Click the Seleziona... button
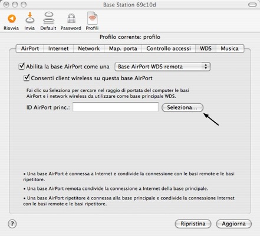Viewport: 260px width, 236px height. [x=182, y=107]
